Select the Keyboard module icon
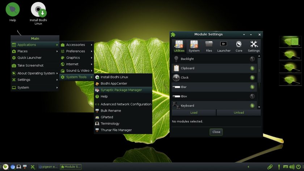The height and width of the screenshot is (171, 304). point(176,105)
